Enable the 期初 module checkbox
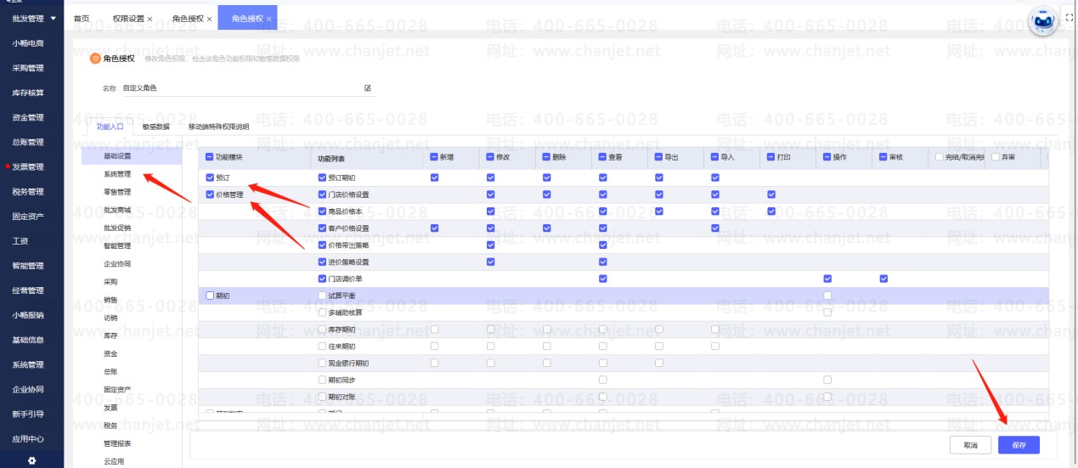 point(210,296)
